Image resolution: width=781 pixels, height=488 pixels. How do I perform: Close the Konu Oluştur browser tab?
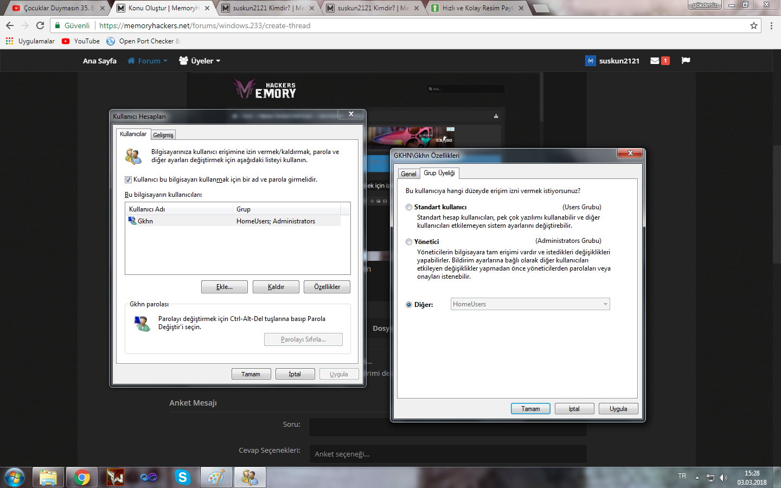coord(207,8)
